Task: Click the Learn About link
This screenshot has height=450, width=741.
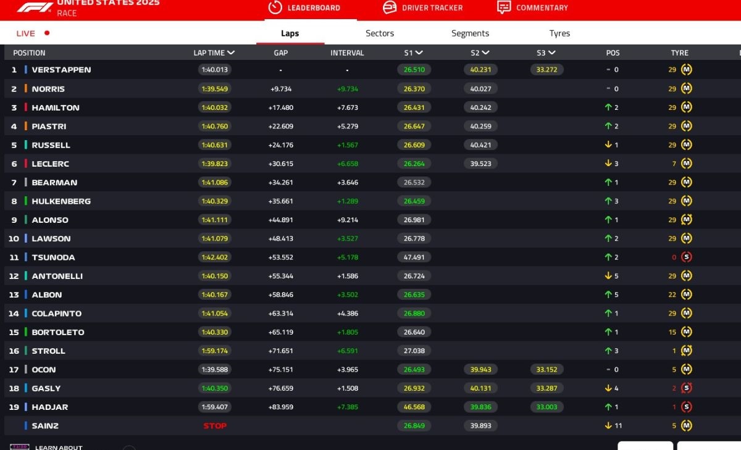Action: [58, 447]
